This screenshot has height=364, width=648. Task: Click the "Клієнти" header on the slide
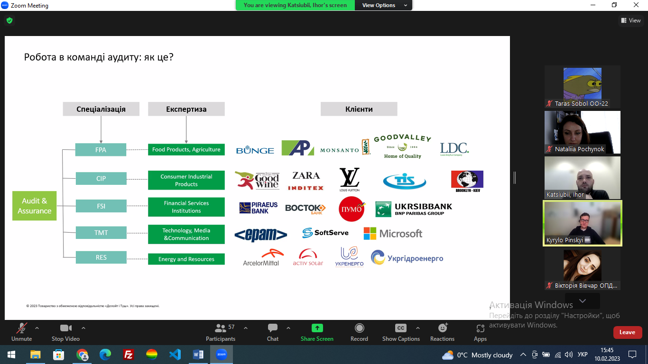point(359,109)
